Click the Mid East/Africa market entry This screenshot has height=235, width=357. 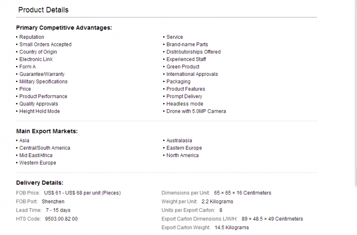tap(36, 155)
